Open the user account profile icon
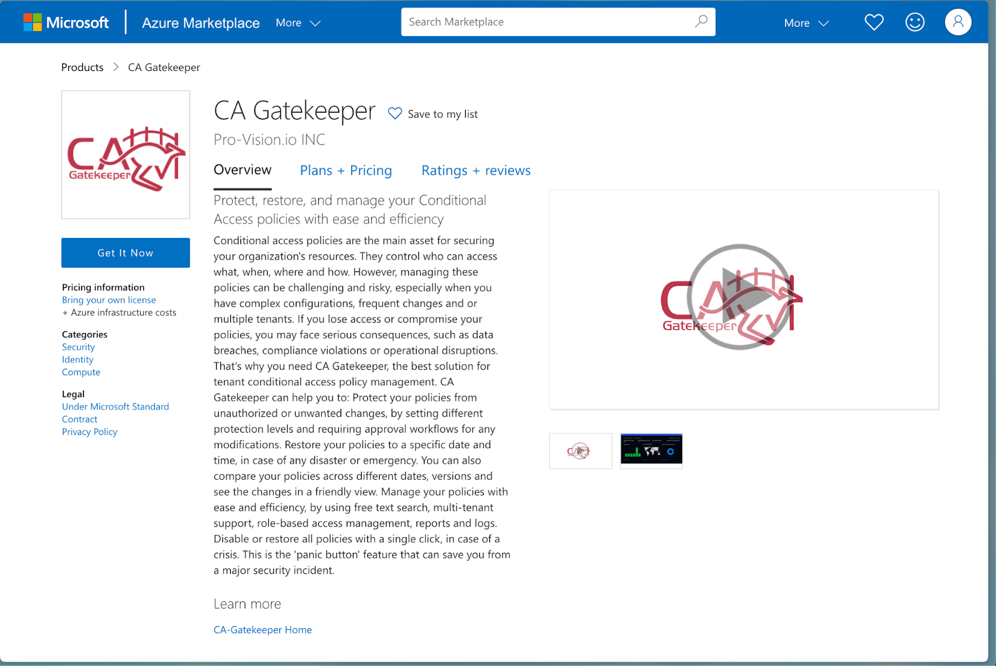The image size is (996, 666). [958, 22]
